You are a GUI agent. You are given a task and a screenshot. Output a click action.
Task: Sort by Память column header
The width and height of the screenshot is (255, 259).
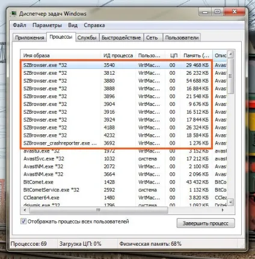pyautogui.click(x=197, y=55)
